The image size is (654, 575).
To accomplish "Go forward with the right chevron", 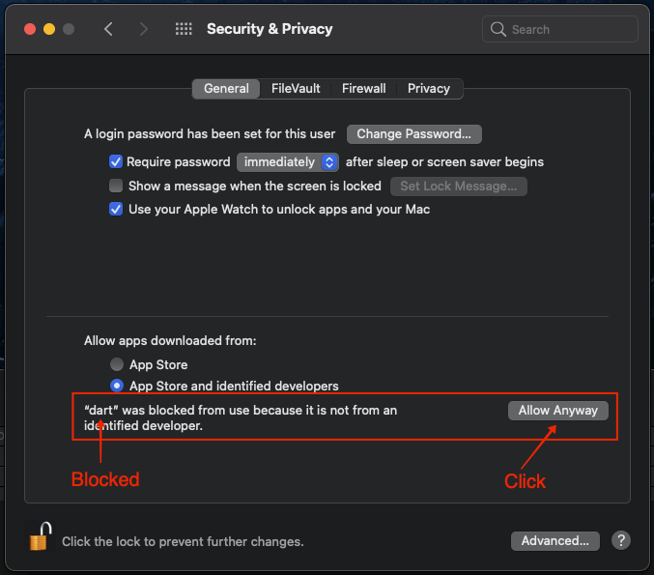I will 144,29.
